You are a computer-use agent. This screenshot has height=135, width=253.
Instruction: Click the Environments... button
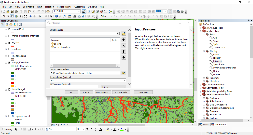point(102,92)
